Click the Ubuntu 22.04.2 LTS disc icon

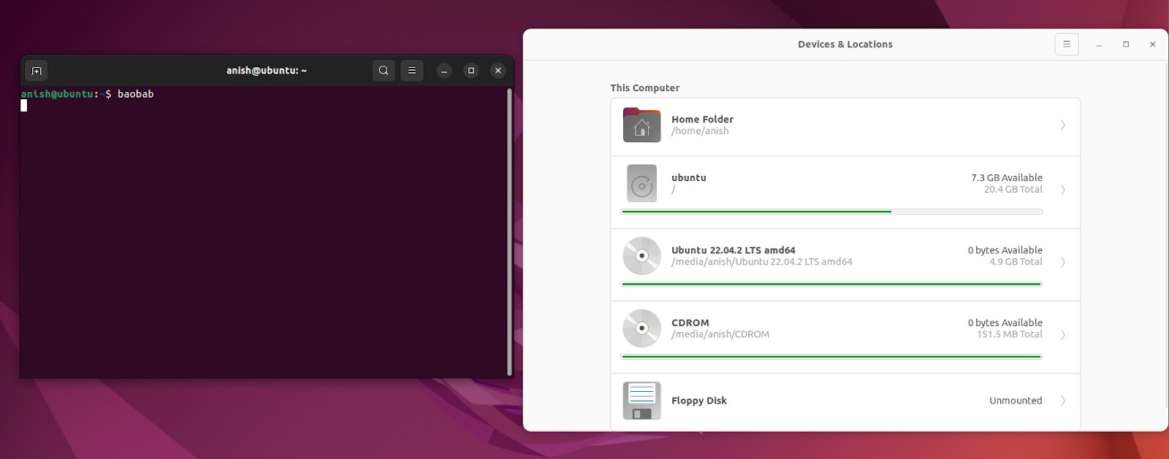pyautogui.click(x=641, y=256)
